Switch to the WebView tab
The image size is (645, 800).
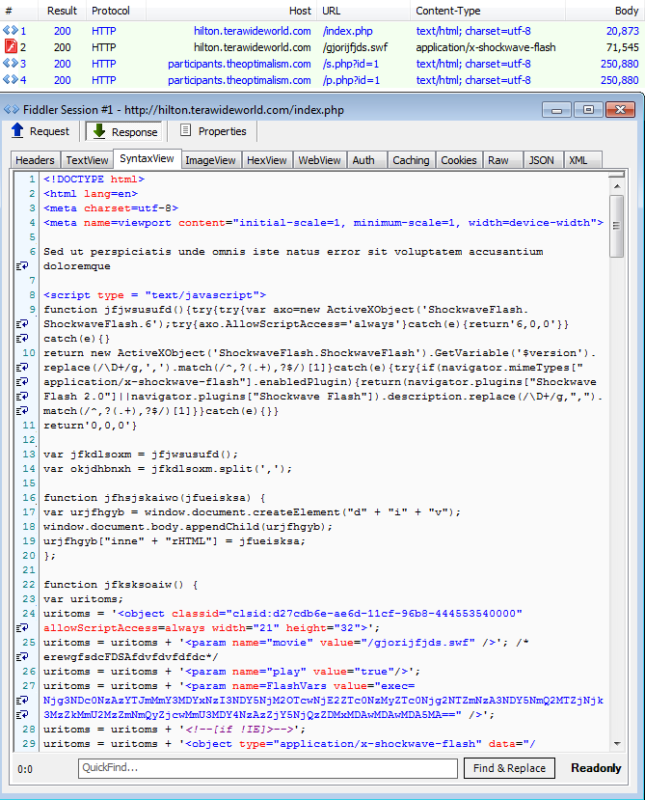(320, 160)
